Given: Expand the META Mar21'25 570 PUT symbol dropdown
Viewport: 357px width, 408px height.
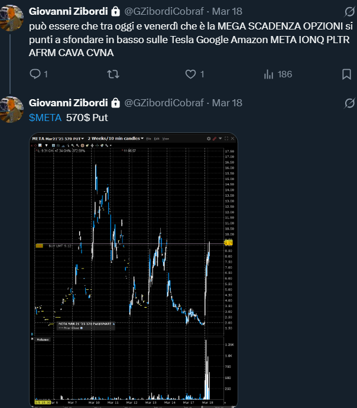Looking at the screenshot, I should point(83,138).
